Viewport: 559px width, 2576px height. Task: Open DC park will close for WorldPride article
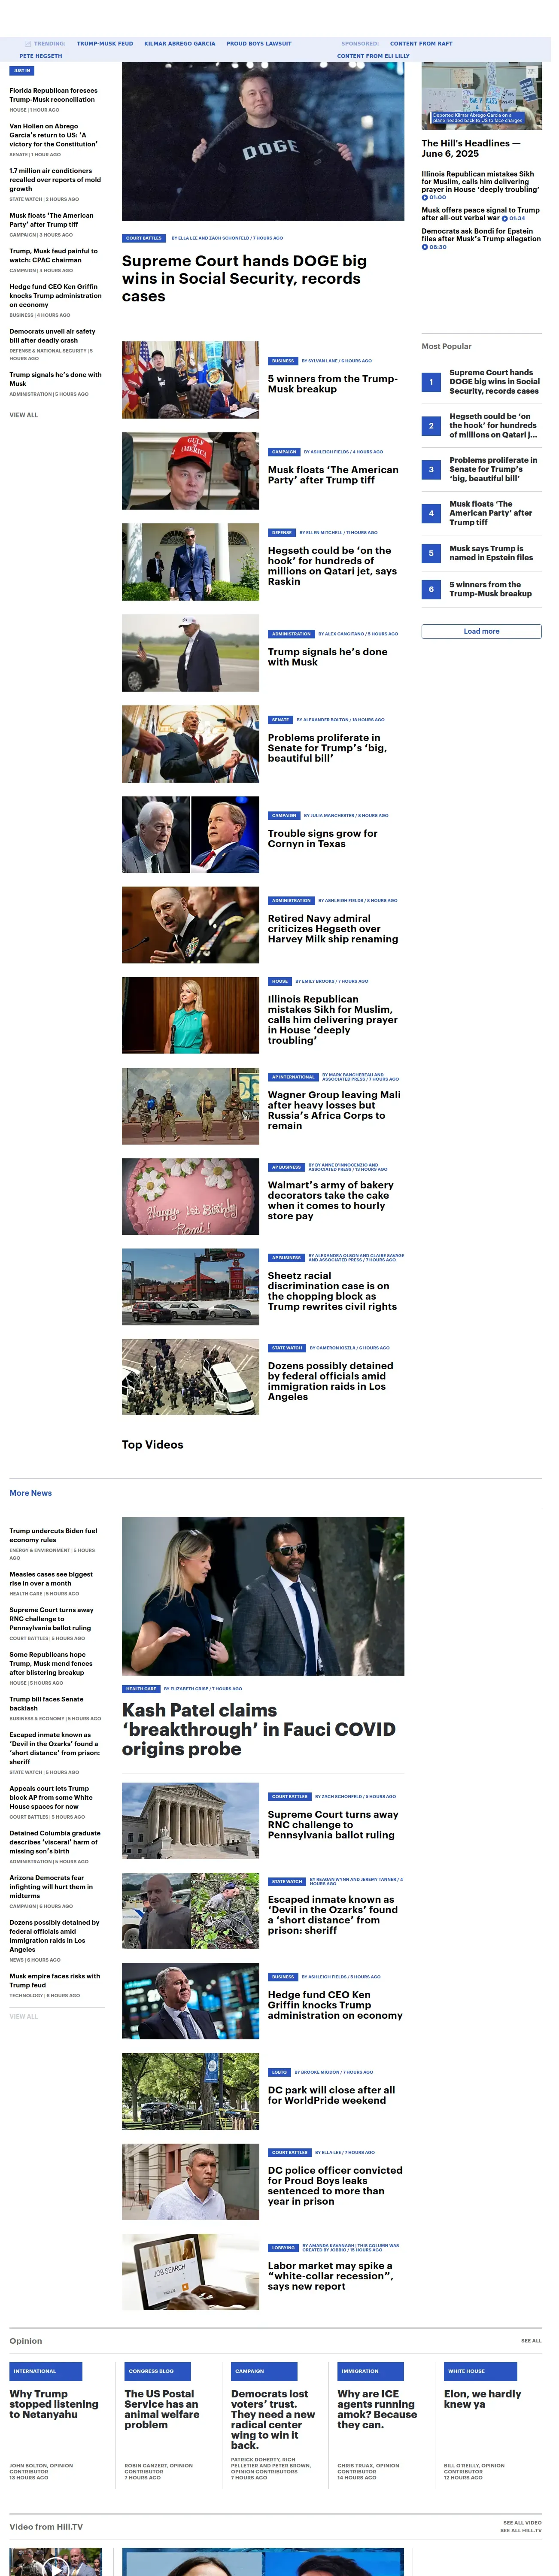(x=331, y=2095)
